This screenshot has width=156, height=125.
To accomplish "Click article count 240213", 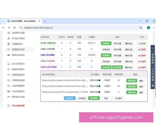I will pos(92,43).
